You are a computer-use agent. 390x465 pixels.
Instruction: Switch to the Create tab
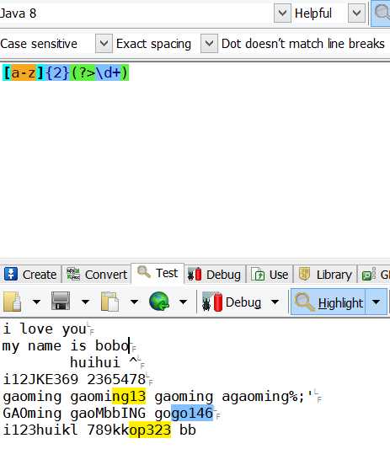31,275
